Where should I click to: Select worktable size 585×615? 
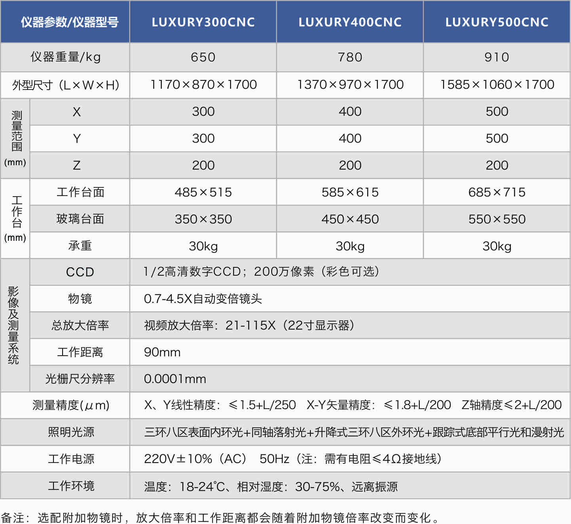click(x=350, y=192)
